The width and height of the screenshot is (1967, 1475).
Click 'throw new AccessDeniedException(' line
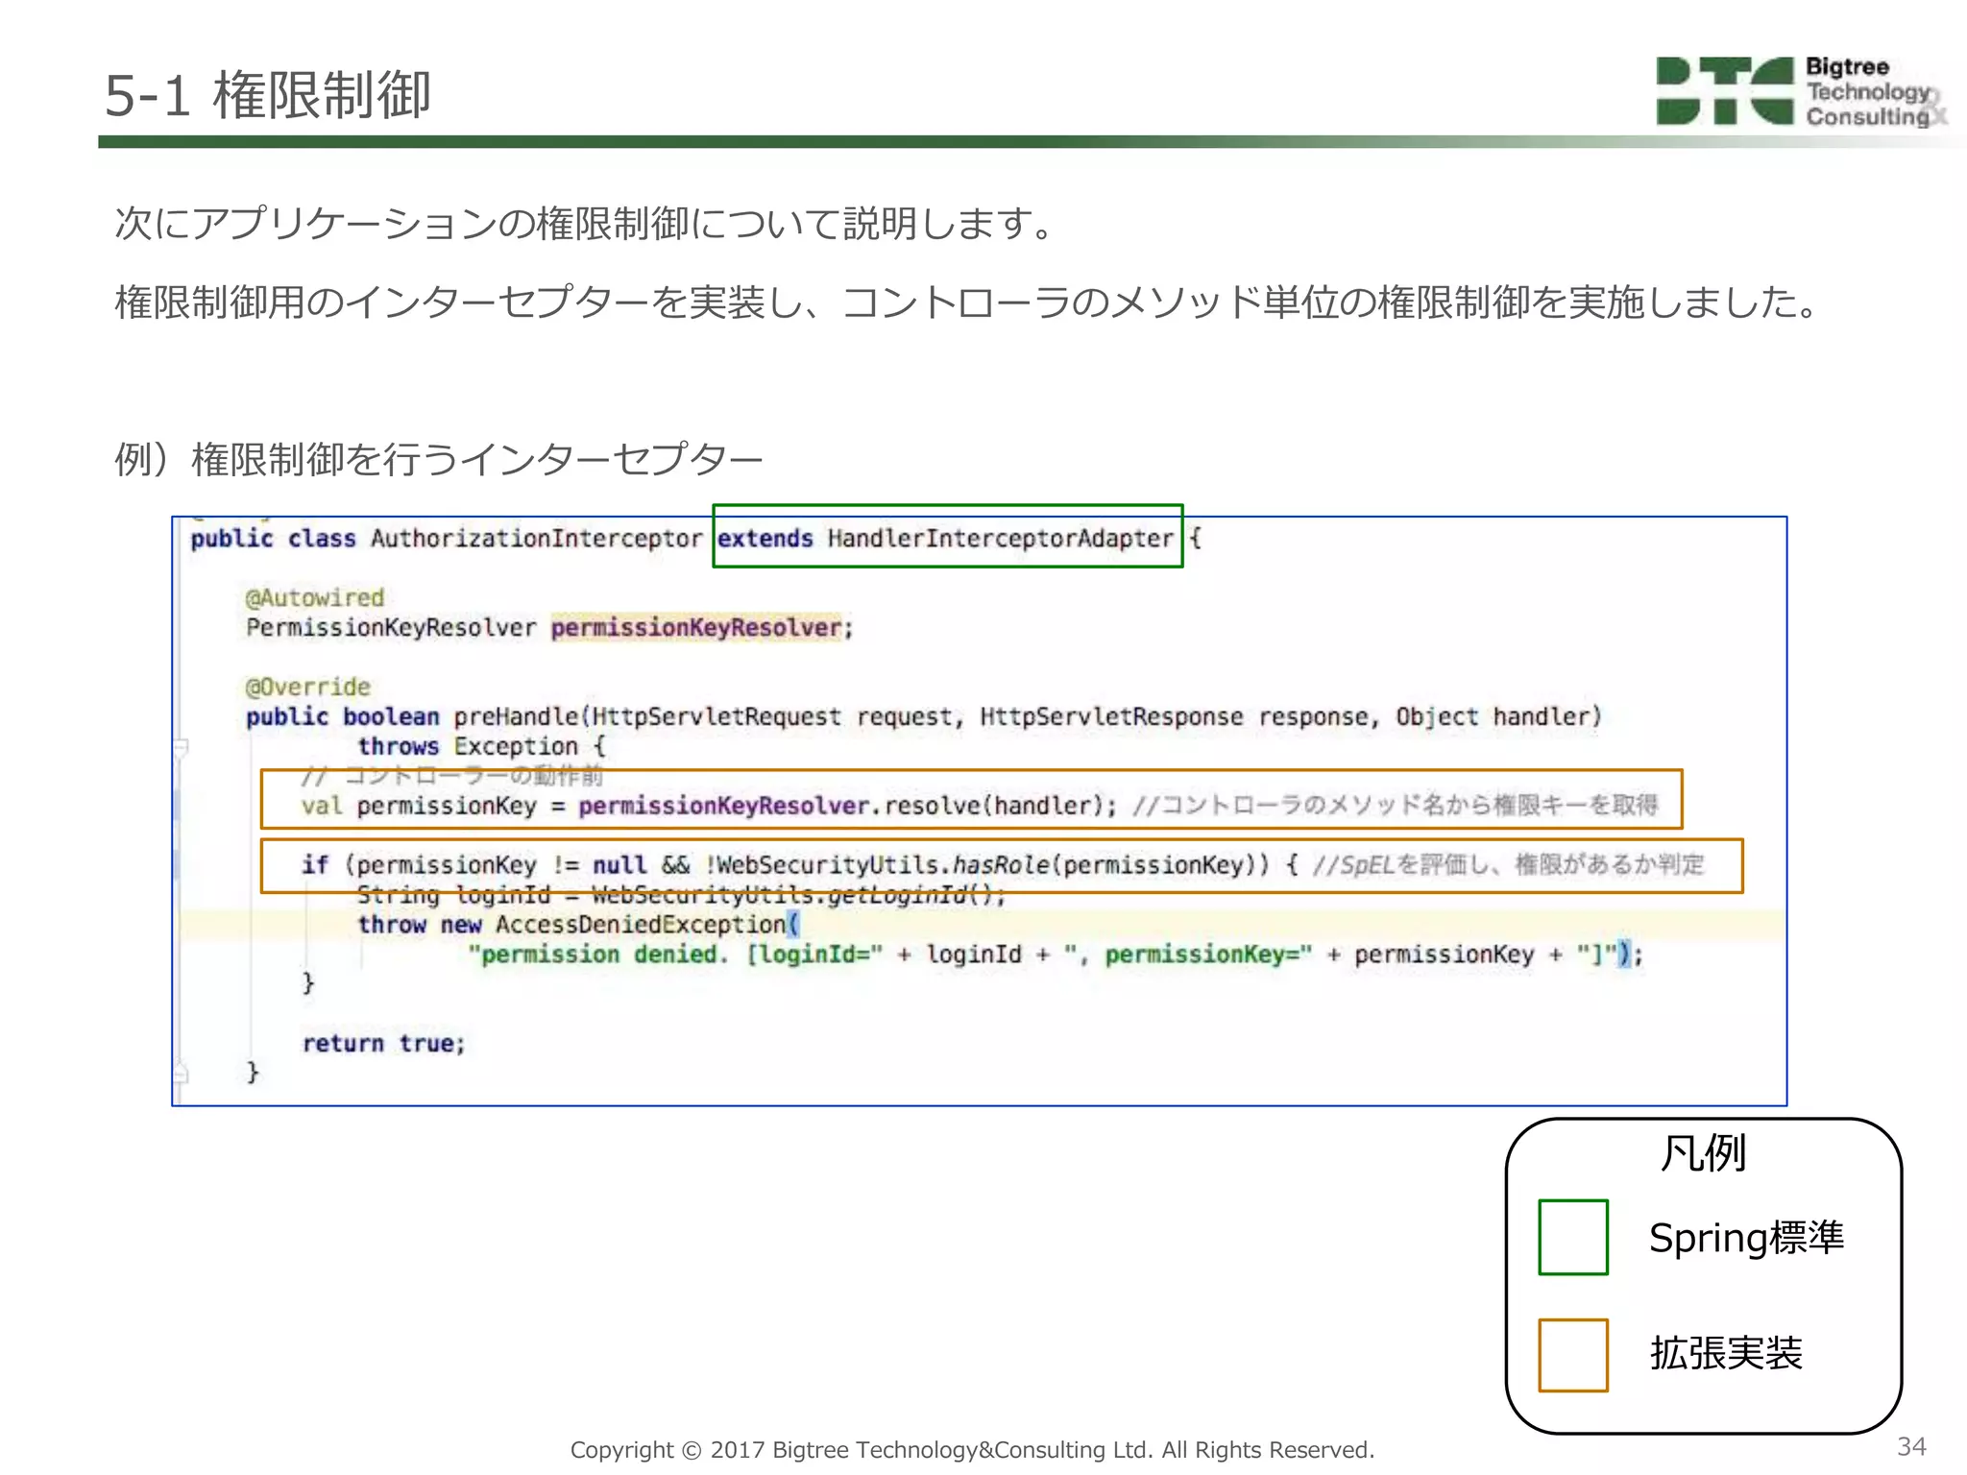click(x=579, y=925)
